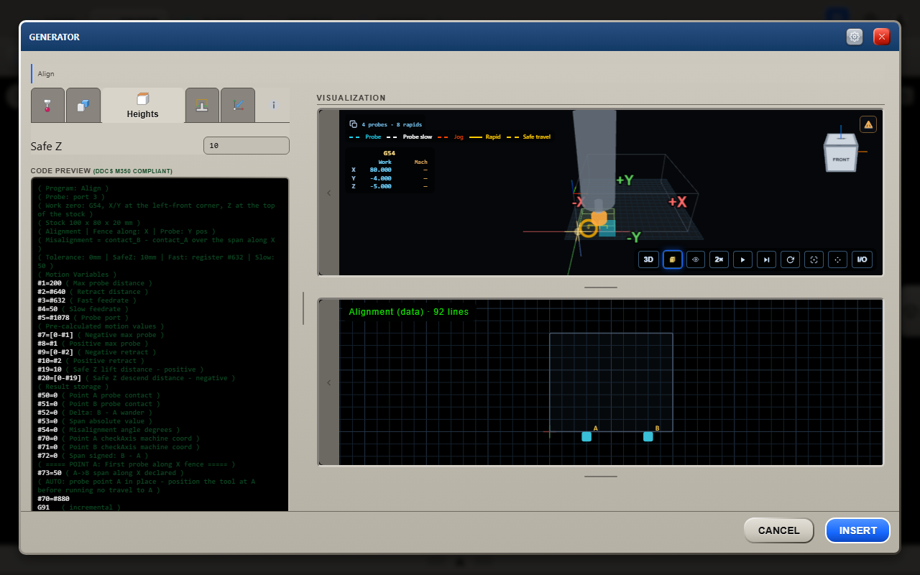This screenshot has height=575, width=920.
Task: Click the X work coordinate 80.000
Action: tap(380, 170)
